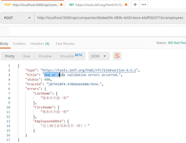Click "validation errors occurred." text
This screenshot has width=186, height=143.
coord(93,75)
